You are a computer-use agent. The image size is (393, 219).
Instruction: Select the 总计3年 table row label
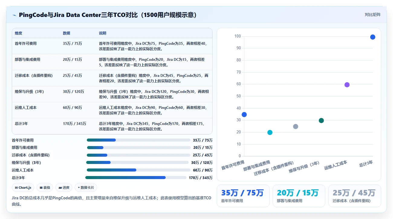21,124
